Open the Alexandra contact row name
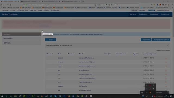Image resolution: width=174 pixels, height=98 pixels. 60,86
